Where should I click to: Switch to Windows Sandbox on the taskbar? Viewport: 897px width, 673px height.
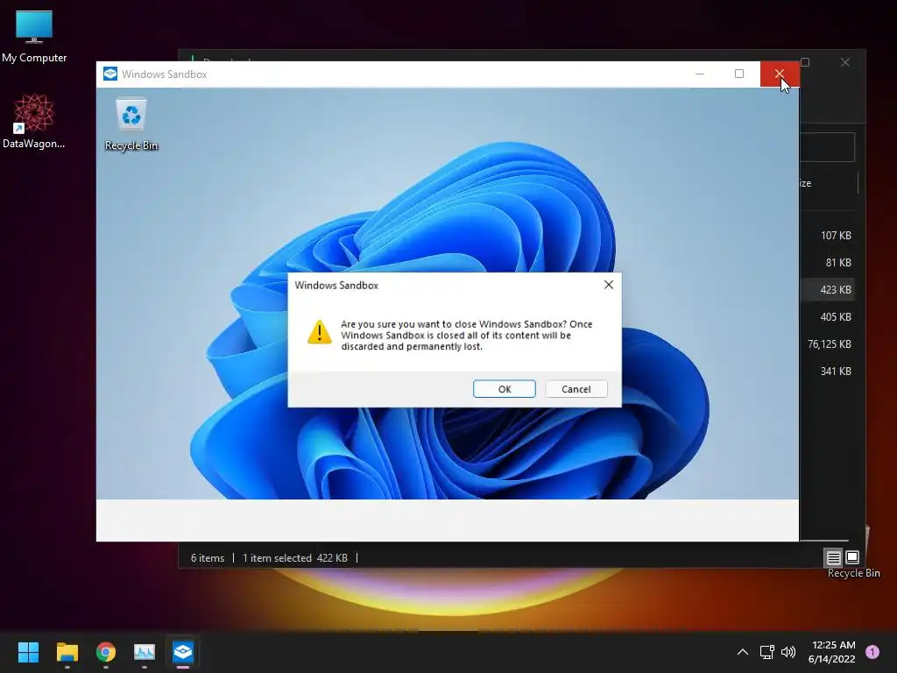pos(183,652)
